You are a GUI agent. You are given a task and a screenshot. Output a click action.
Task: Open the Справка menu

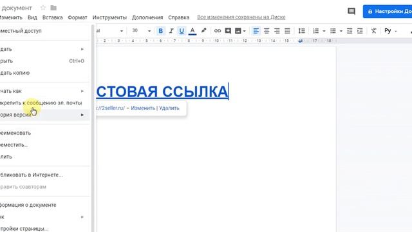point(179,17)
